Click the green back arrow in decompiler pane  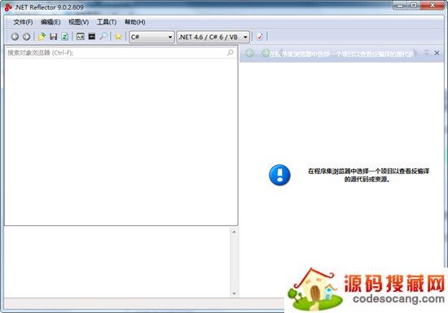coord(249,53)
